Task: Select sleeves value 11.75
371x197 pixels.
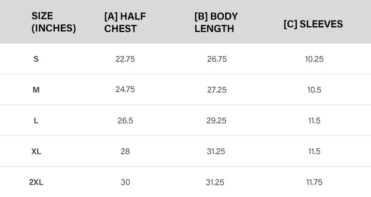Action: 314,182
